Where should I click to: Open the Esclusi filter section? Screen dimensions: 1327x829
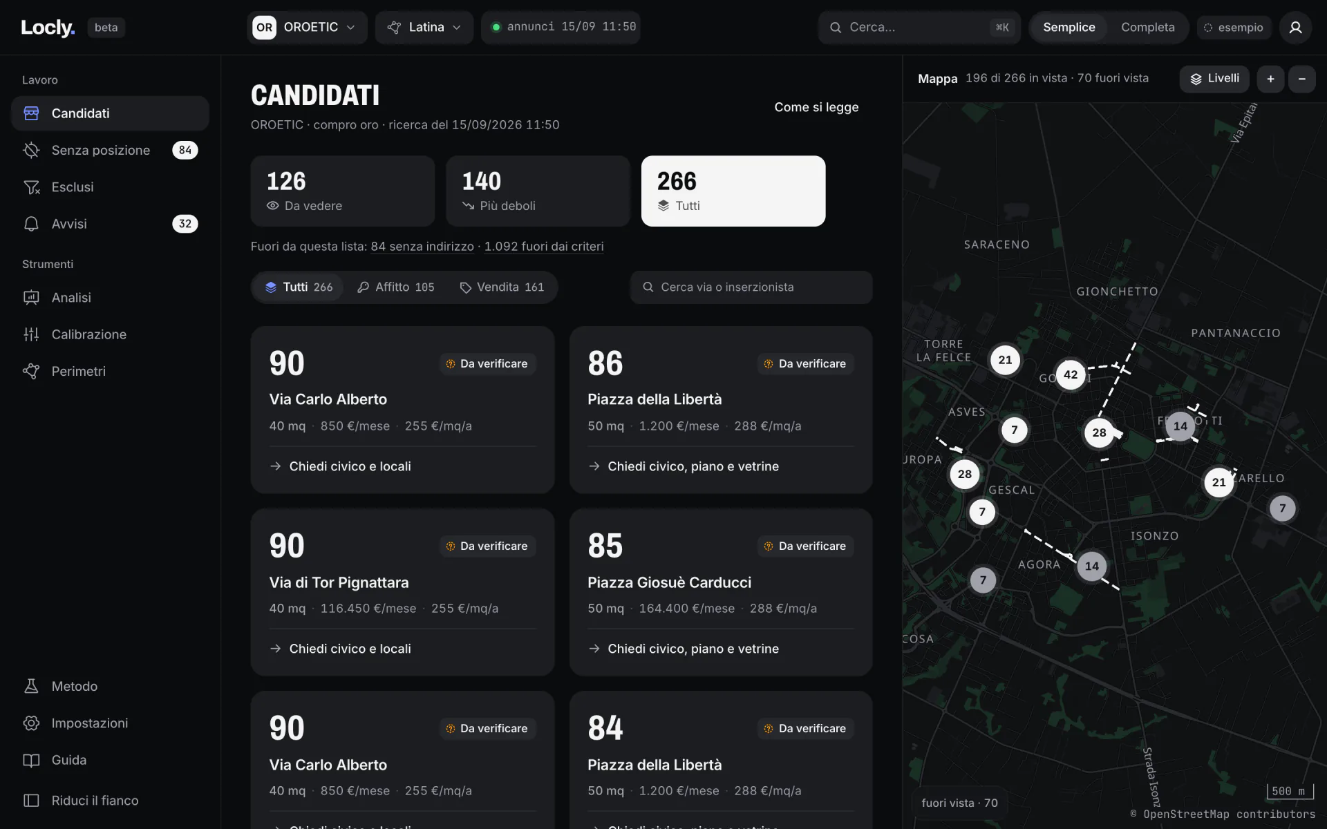(110, 187)
